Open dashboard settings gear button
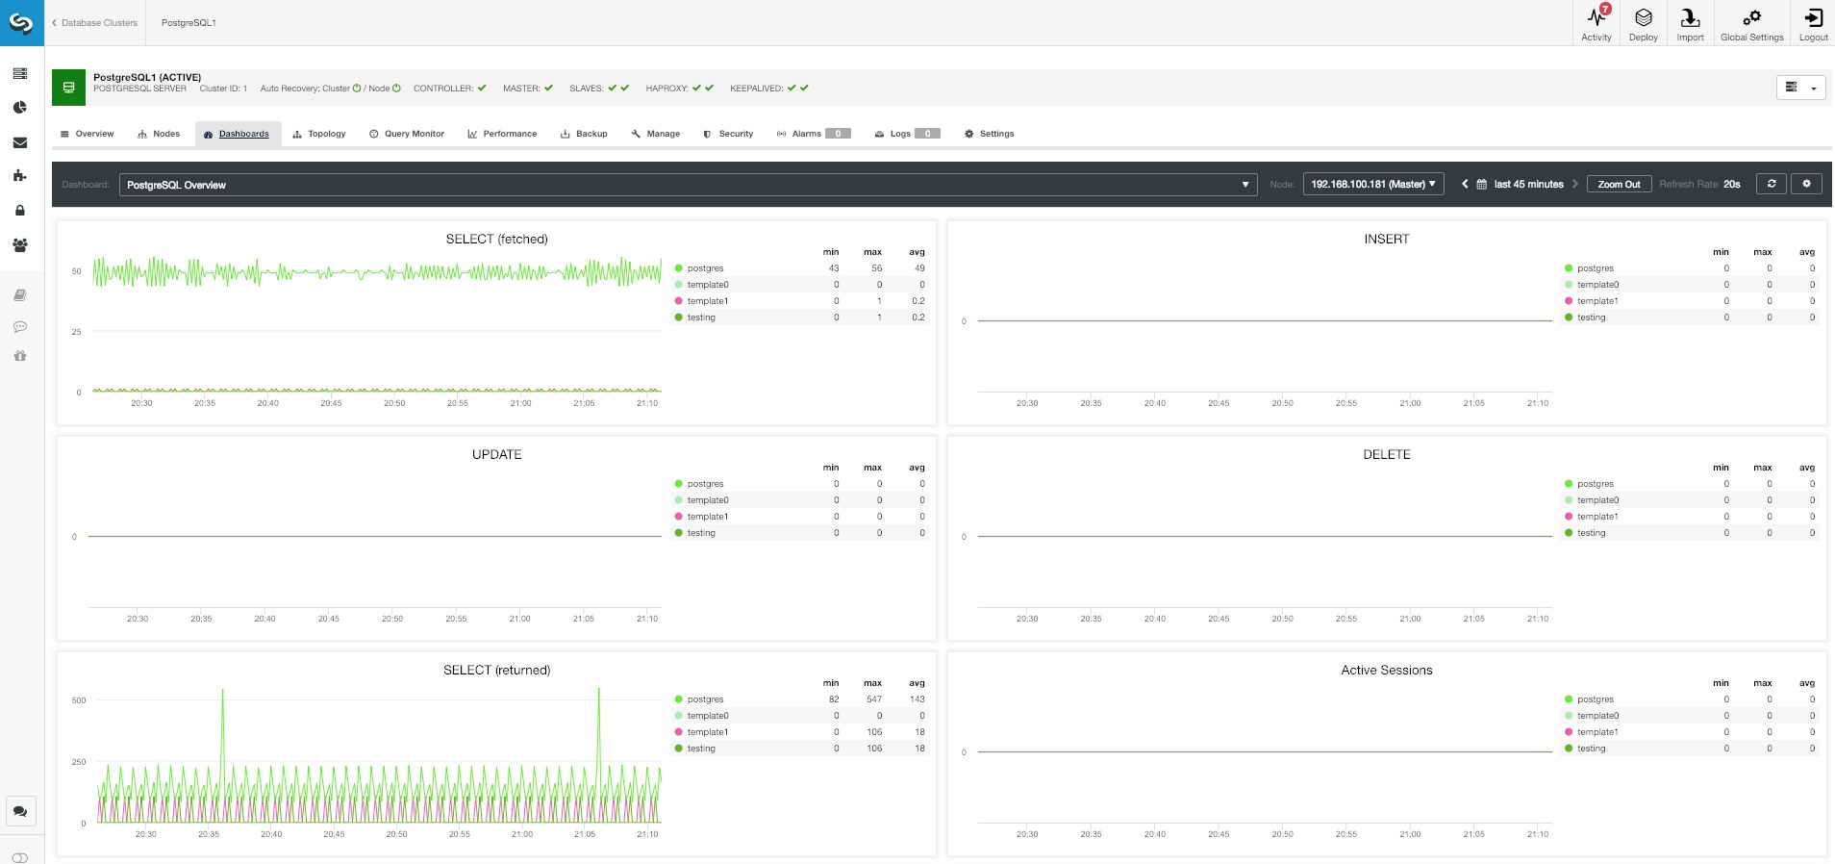The image size is (1835, 864). (1806, 184)
